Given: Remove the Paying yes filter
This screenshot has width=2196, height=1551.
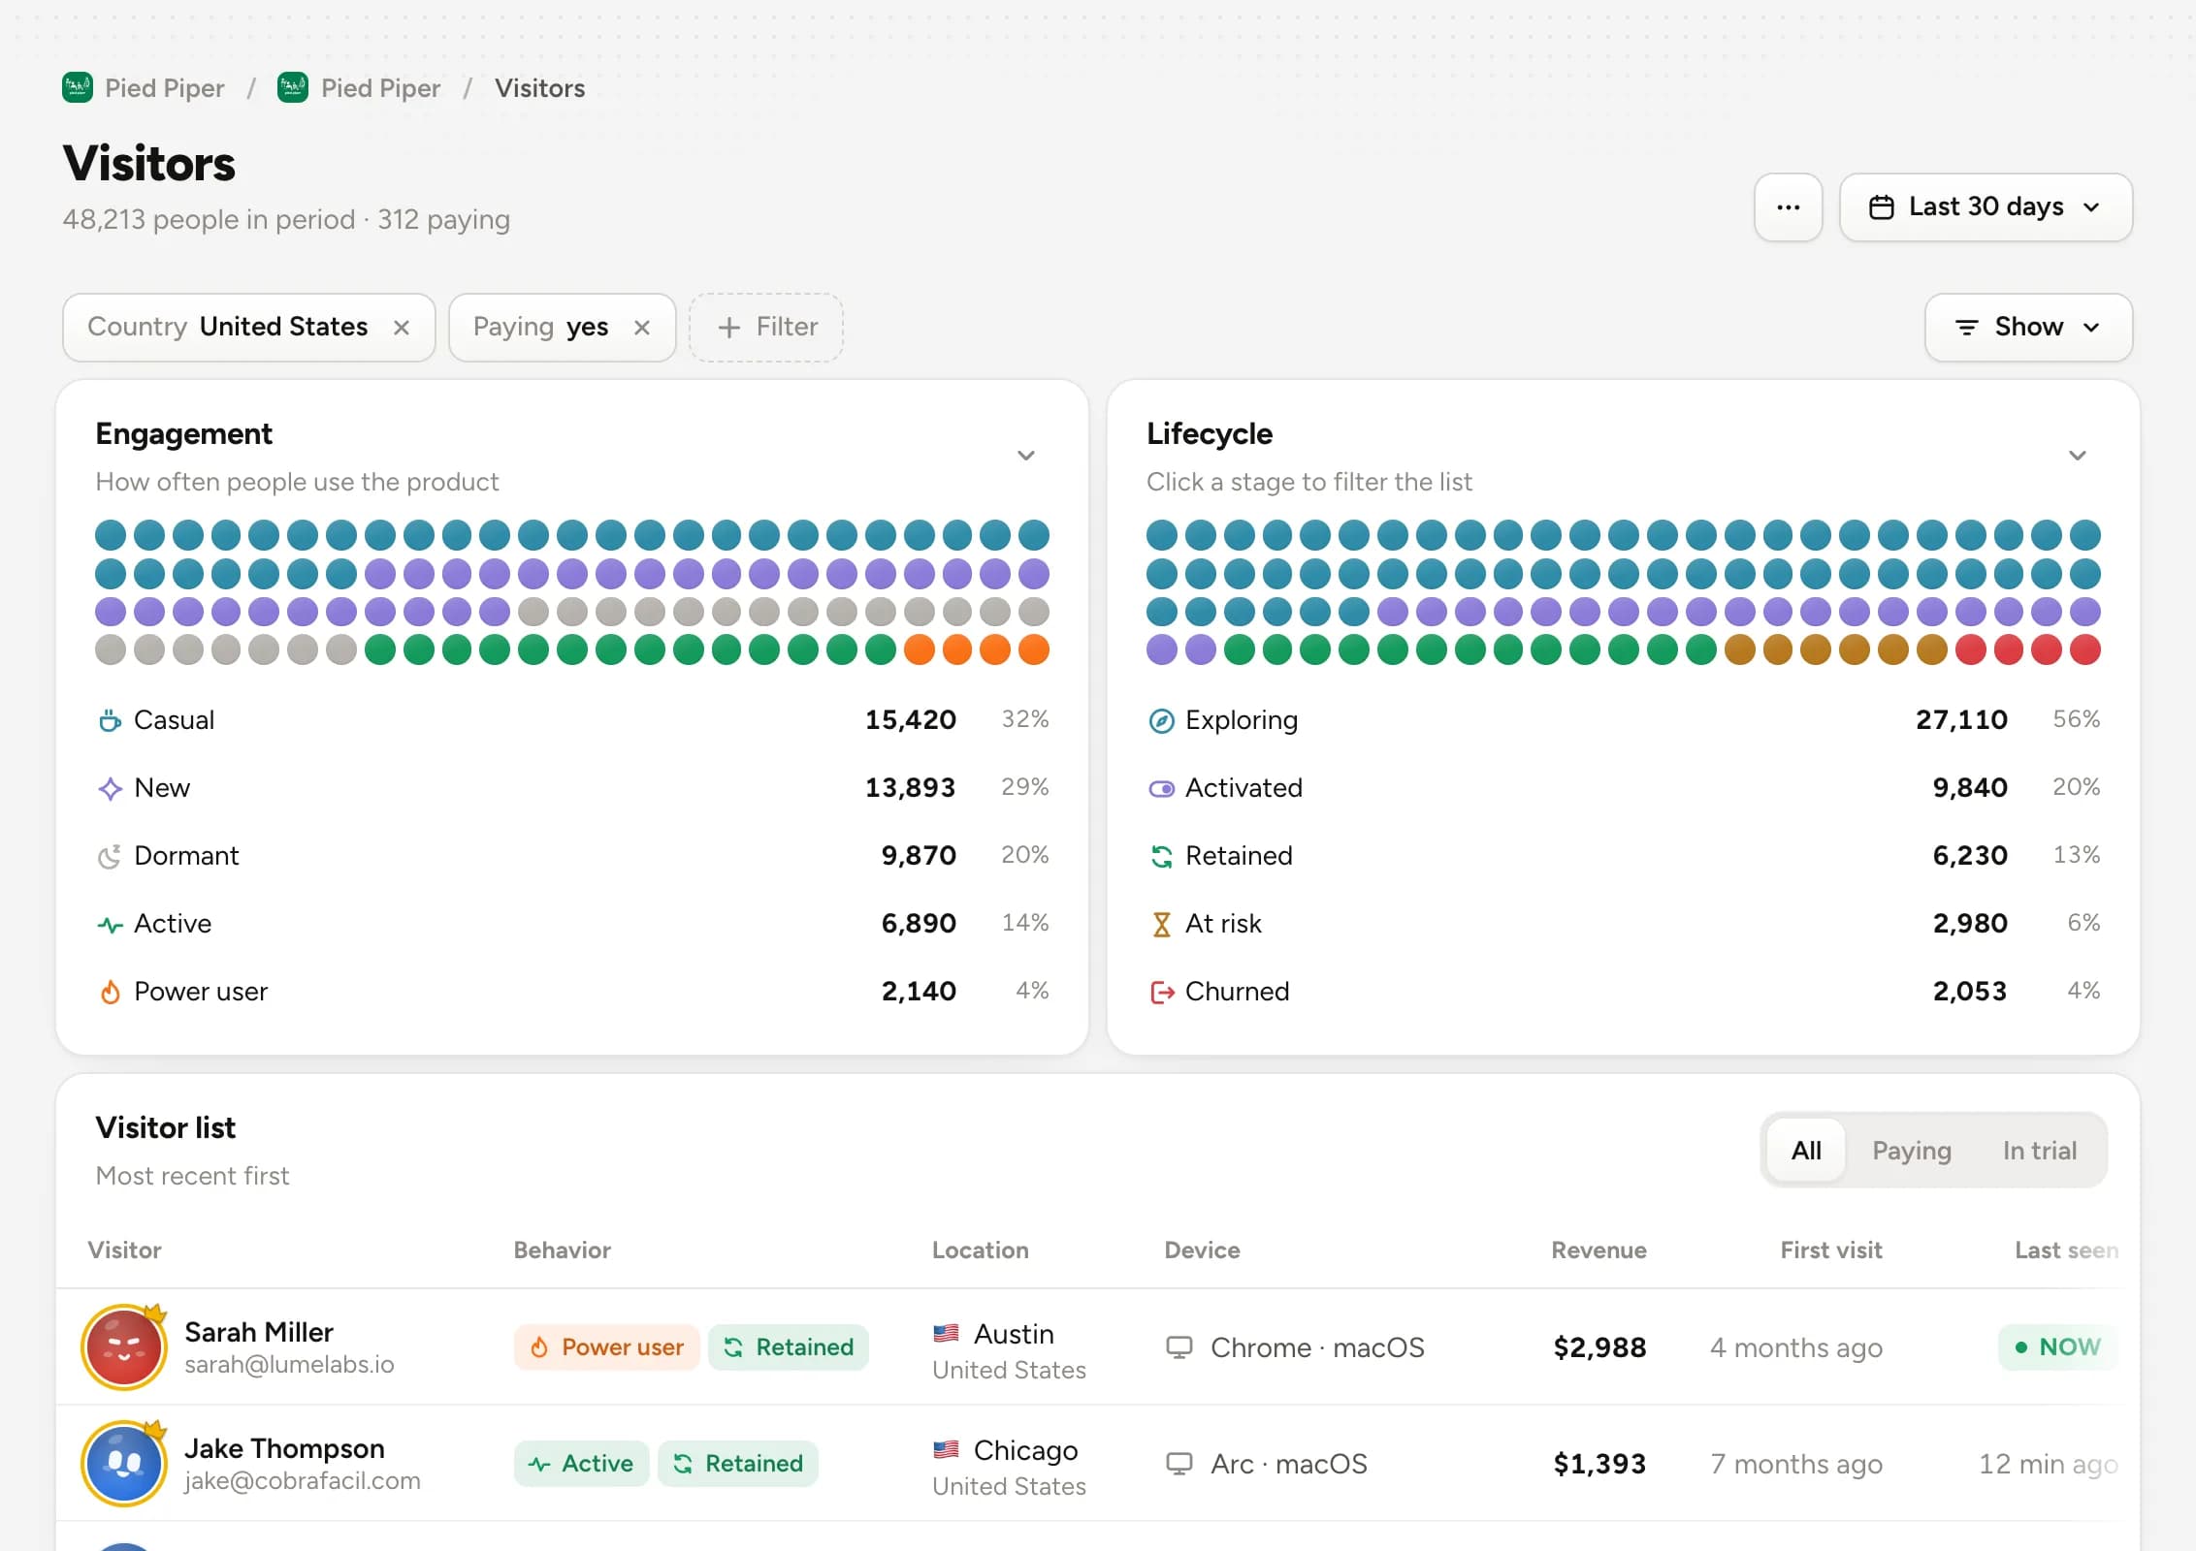Looking at the screenshot, I should point(641,328).
